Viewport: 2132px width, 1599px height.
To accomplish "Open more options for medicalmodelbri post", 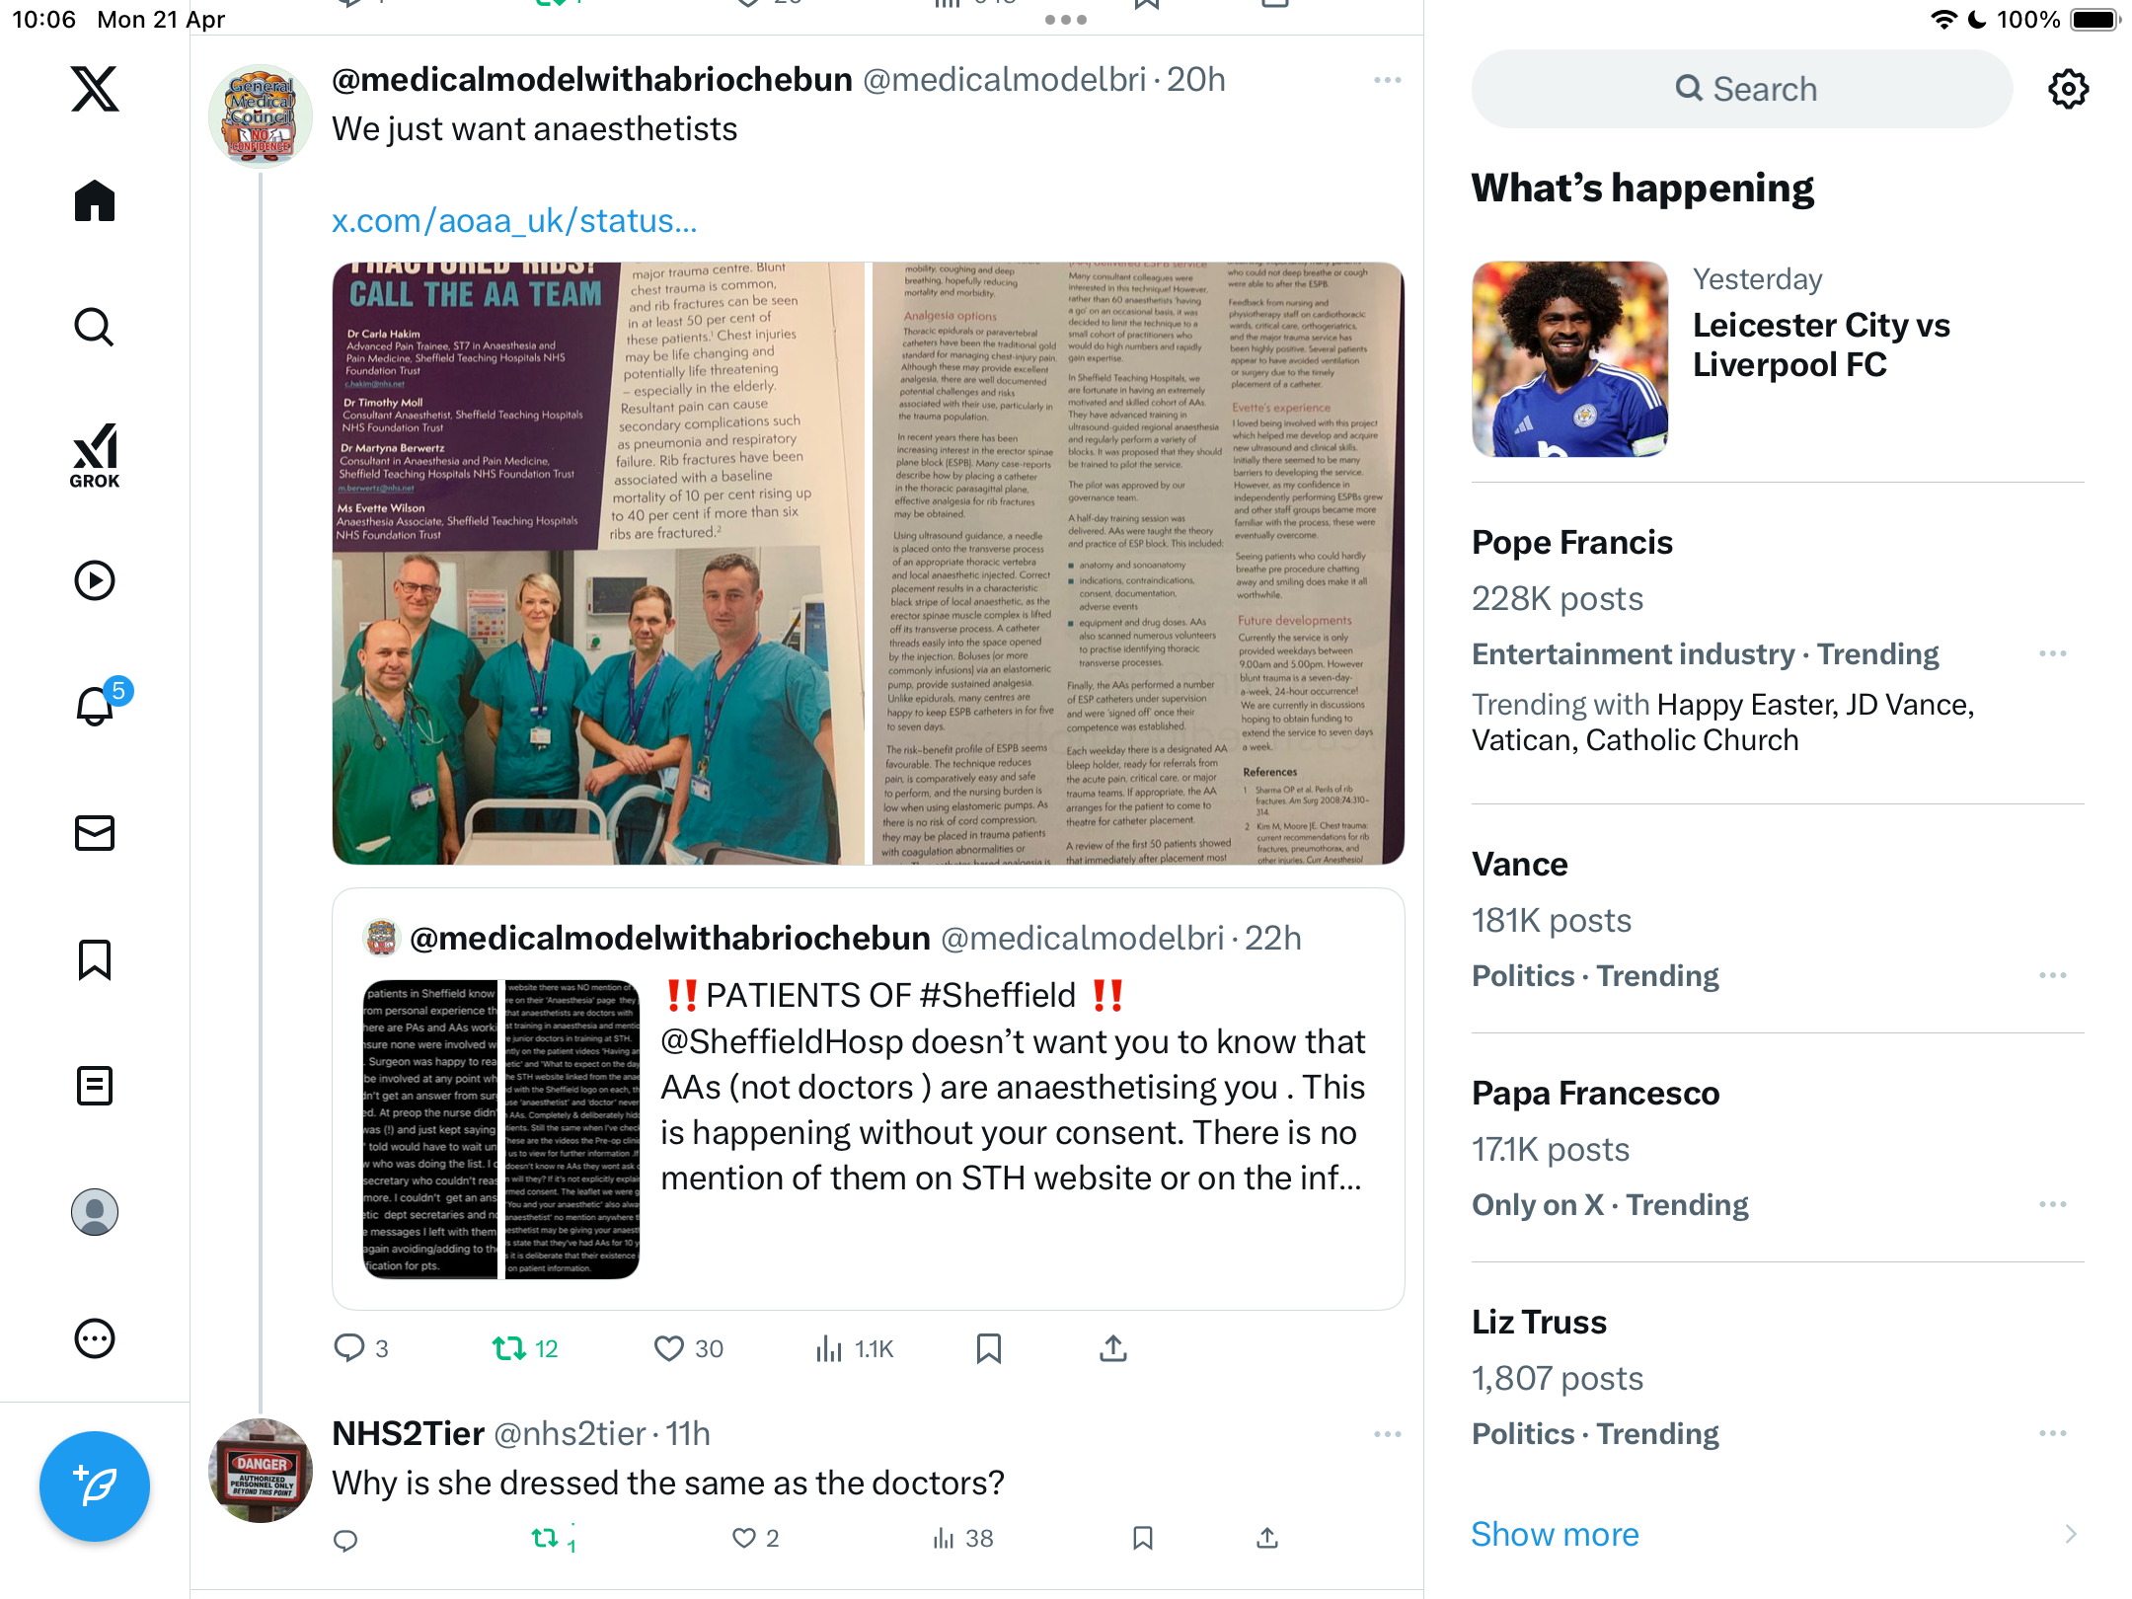I will 1388,80.
